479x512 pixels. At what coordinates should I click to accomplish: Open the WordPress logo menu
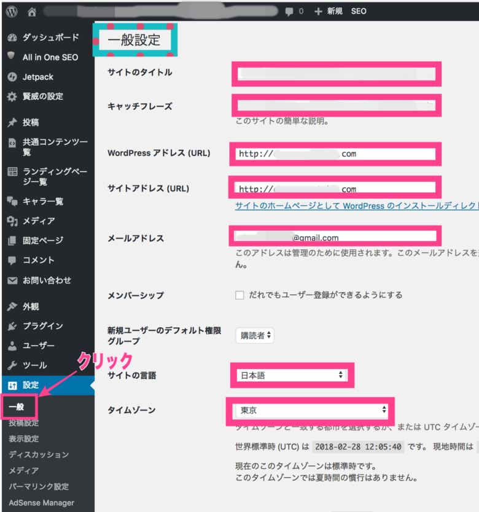tap(12, 12)
